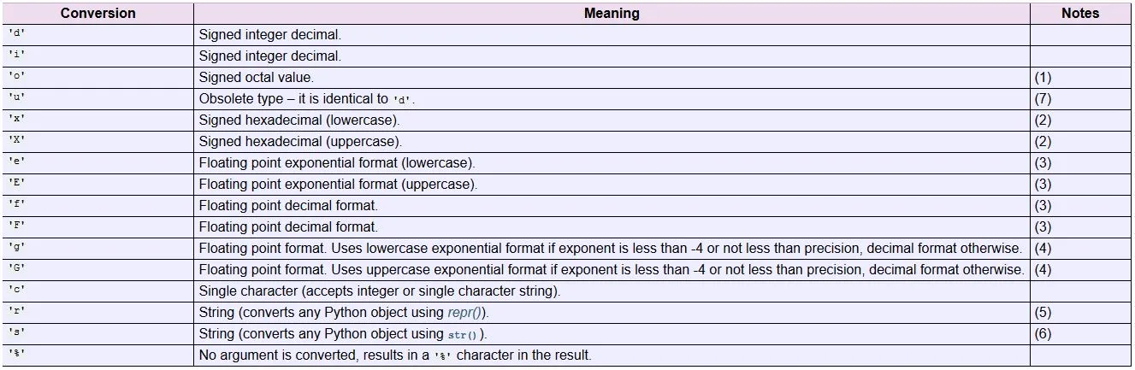The height and width of the screenshot is (370, 1135).
Task: Click note (3) for lowercase exponential format
Action: 1043,163
